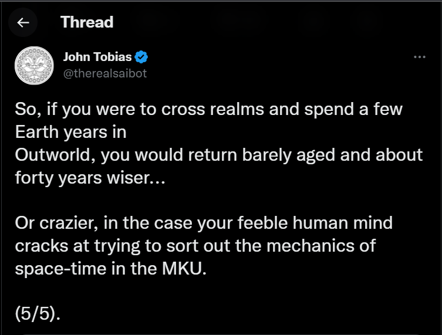Go back using the left arrow
442x335 pixels.
(23, 23)
